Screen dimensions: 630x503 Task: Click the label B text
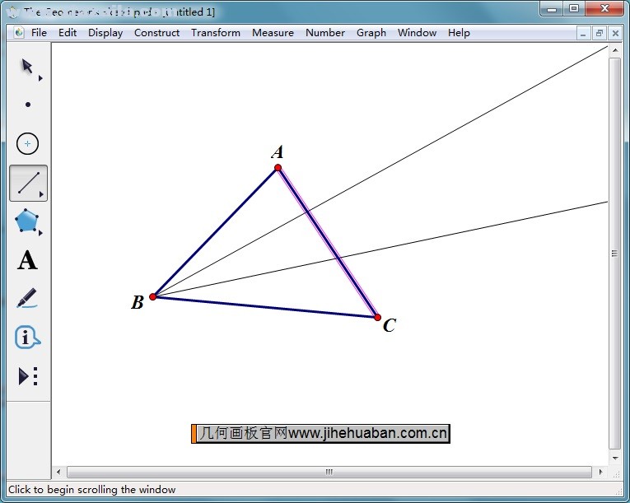coord(138,302)
